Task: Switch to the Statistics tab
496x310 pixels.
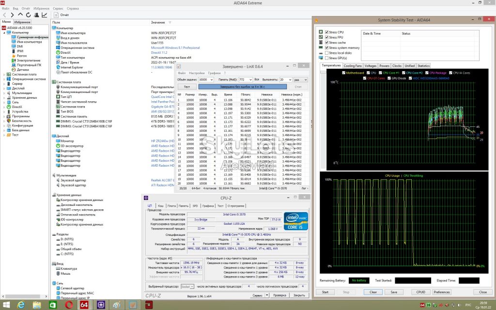Action: pos(423,66)
